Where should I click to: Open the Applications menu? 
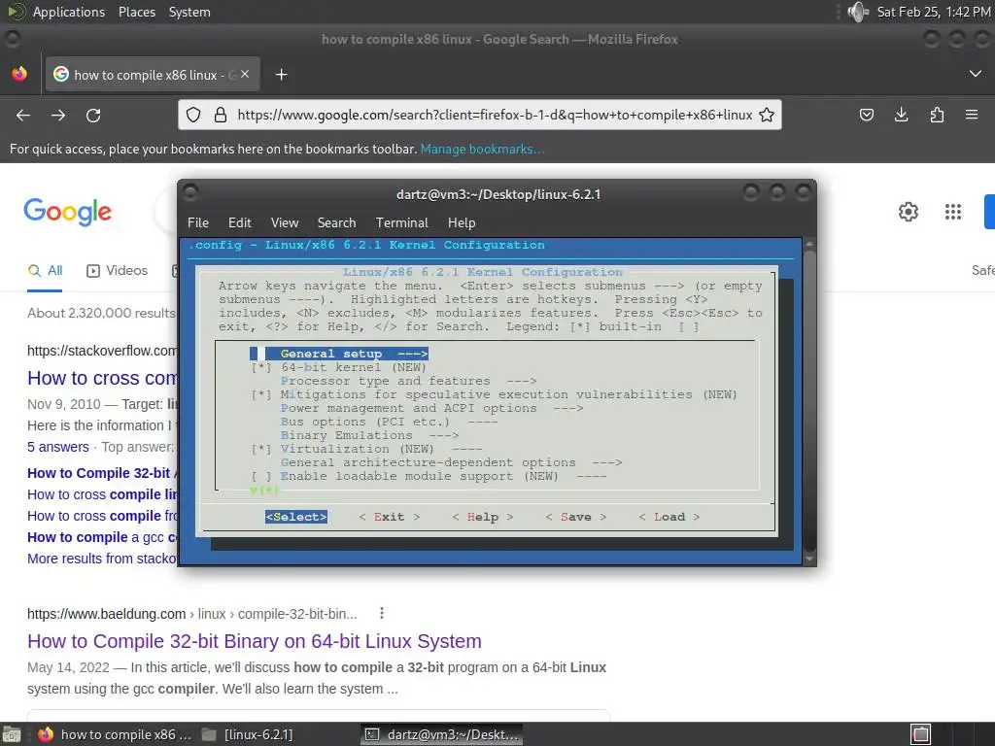coord(69,12)
